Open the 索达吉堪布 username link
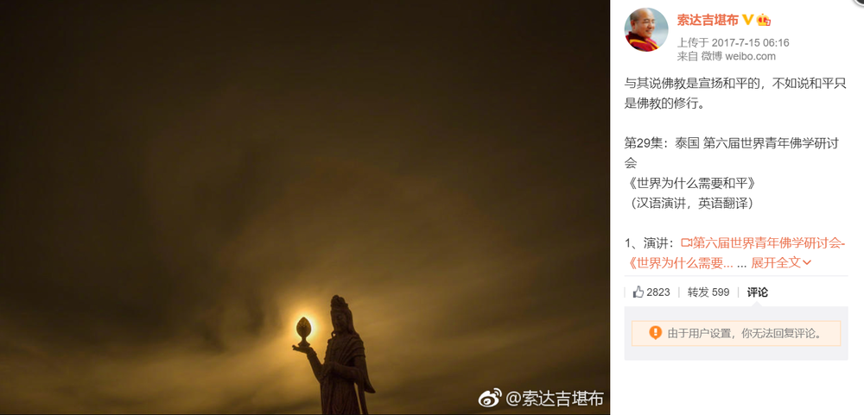Screen dimensions: 864x415 click(708, 21)
